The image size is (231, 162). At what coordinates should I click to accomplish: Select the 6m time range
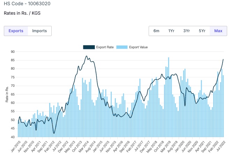pos(156,31)
